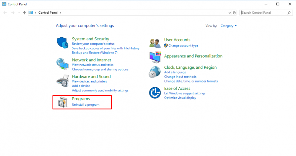This screenshot has height=156, width=296.
Task: Expand the View by Category dropdown
Action: [x=229, y=26]
